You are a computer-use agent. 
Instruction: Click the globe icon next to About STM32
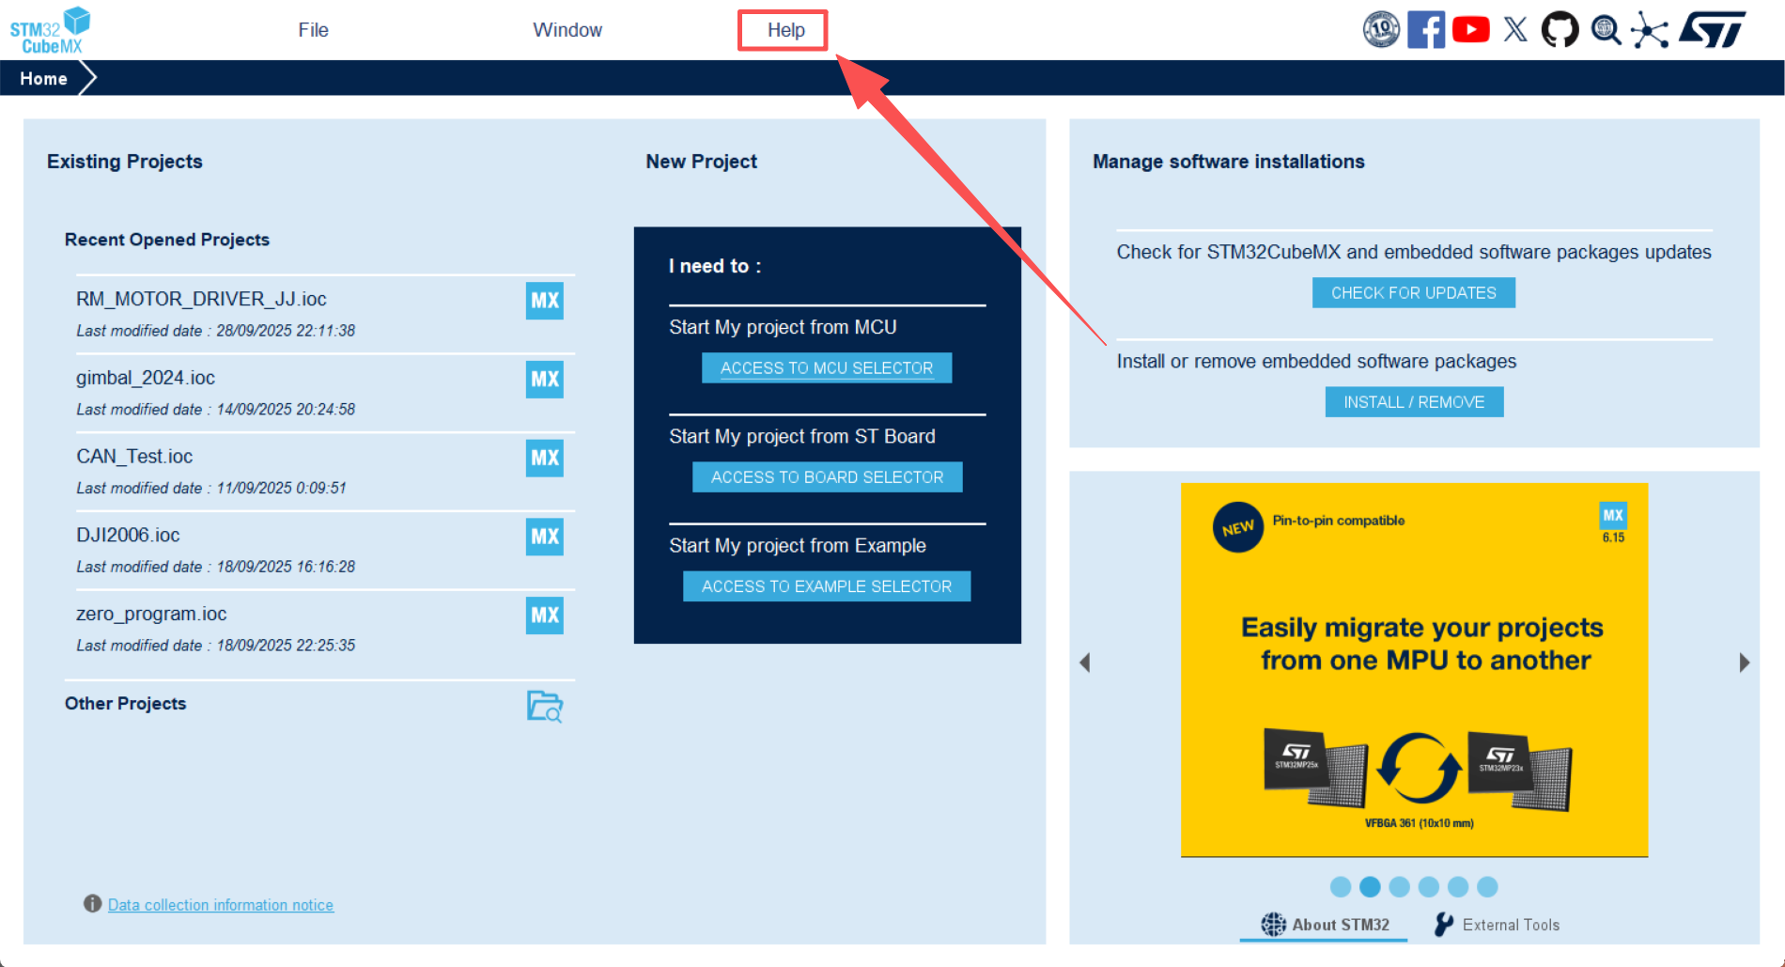pos(1273,925)
